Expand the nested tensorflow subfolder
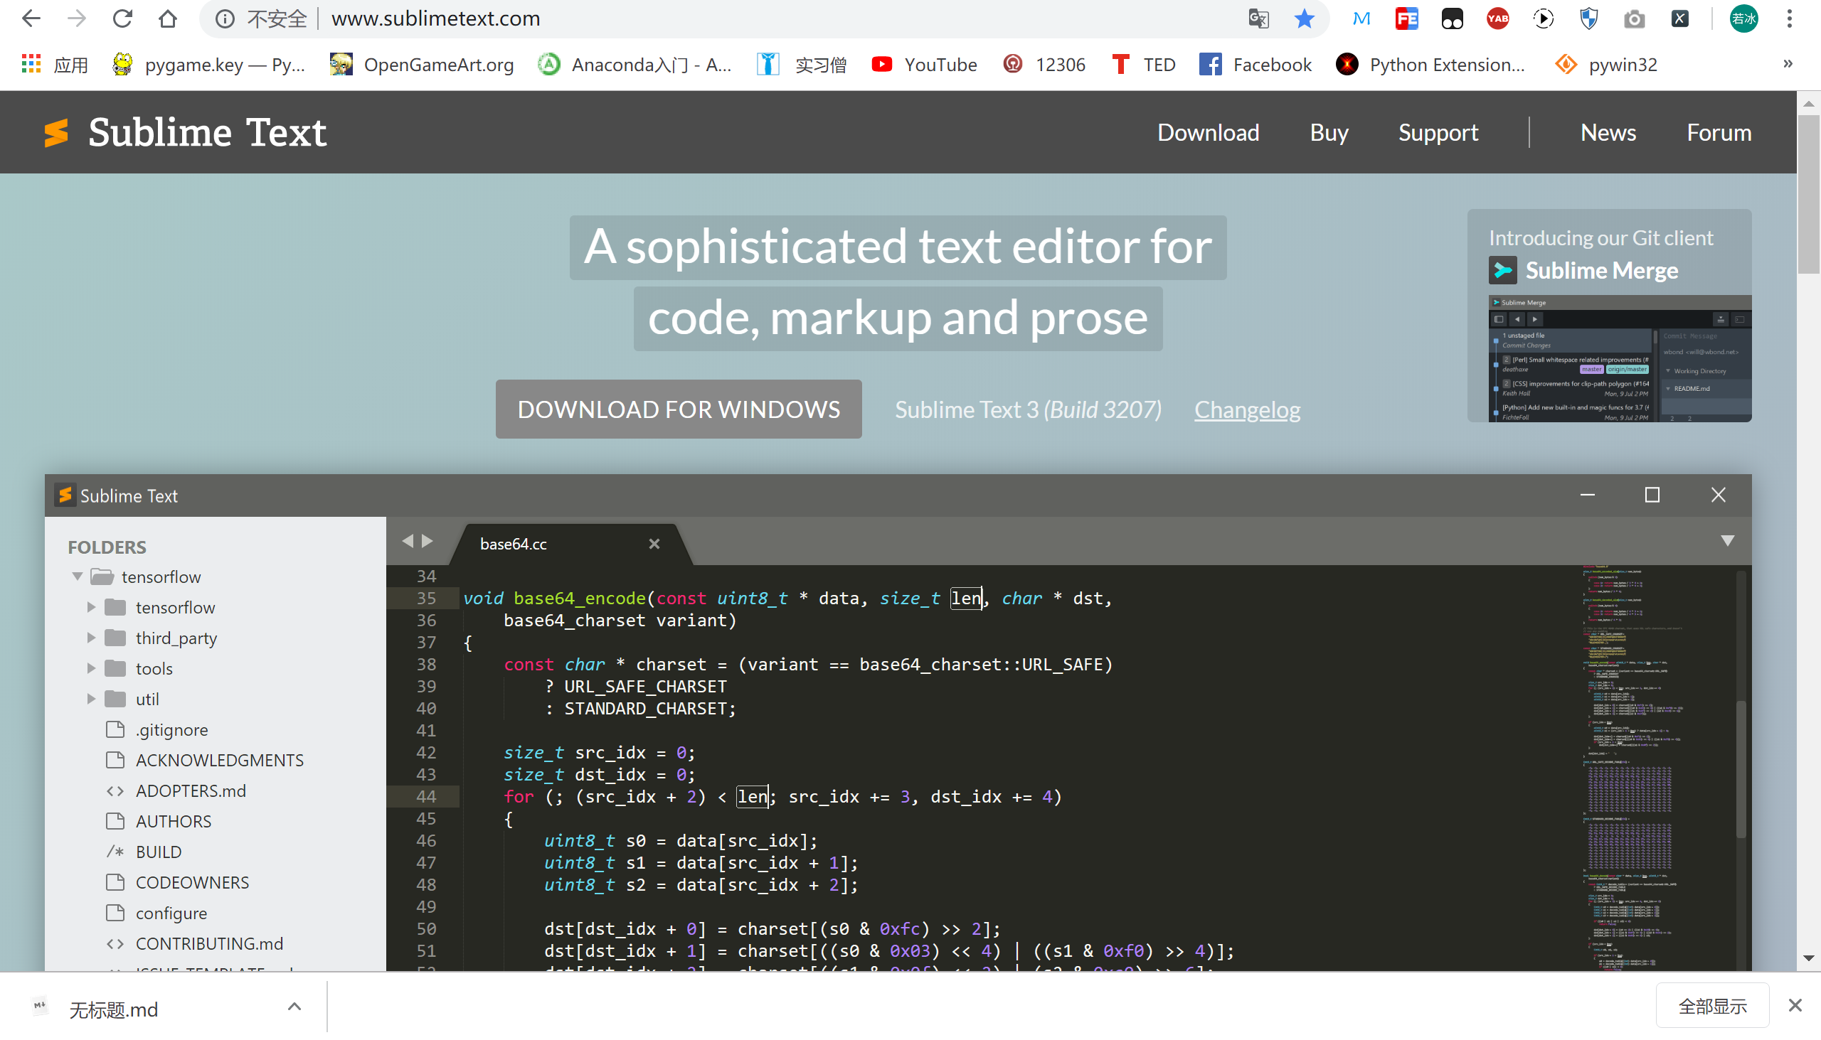 (x=92, y=607)
